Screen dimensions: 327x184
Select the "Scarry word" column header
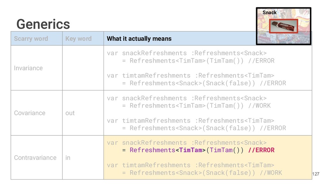tap(31, 39)
